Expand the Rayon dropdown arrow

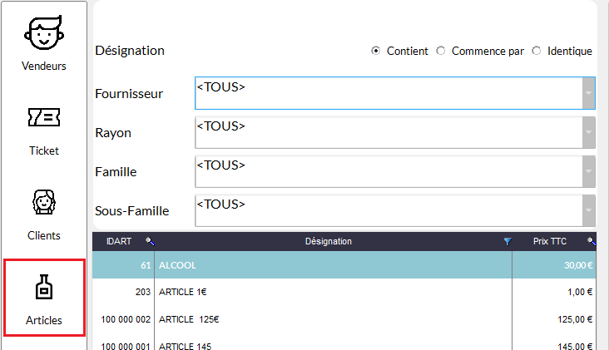[588, 133]
